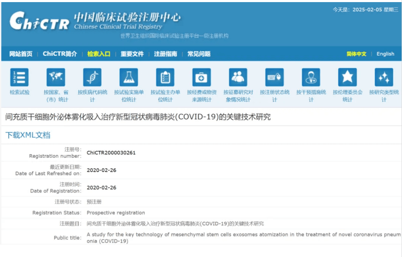Open the people recruitment statistics icon
The image size is (402, 257).
(x=238, y=78)
